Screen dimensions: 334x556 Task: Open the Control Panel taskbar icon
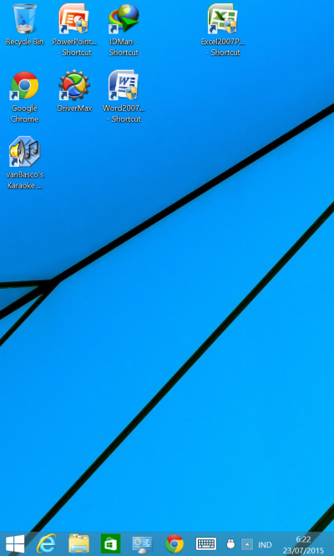[x=142, y=544]
